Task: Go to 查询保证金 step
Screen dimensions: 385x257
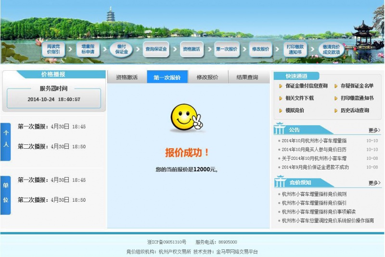Action: (156, 49)
